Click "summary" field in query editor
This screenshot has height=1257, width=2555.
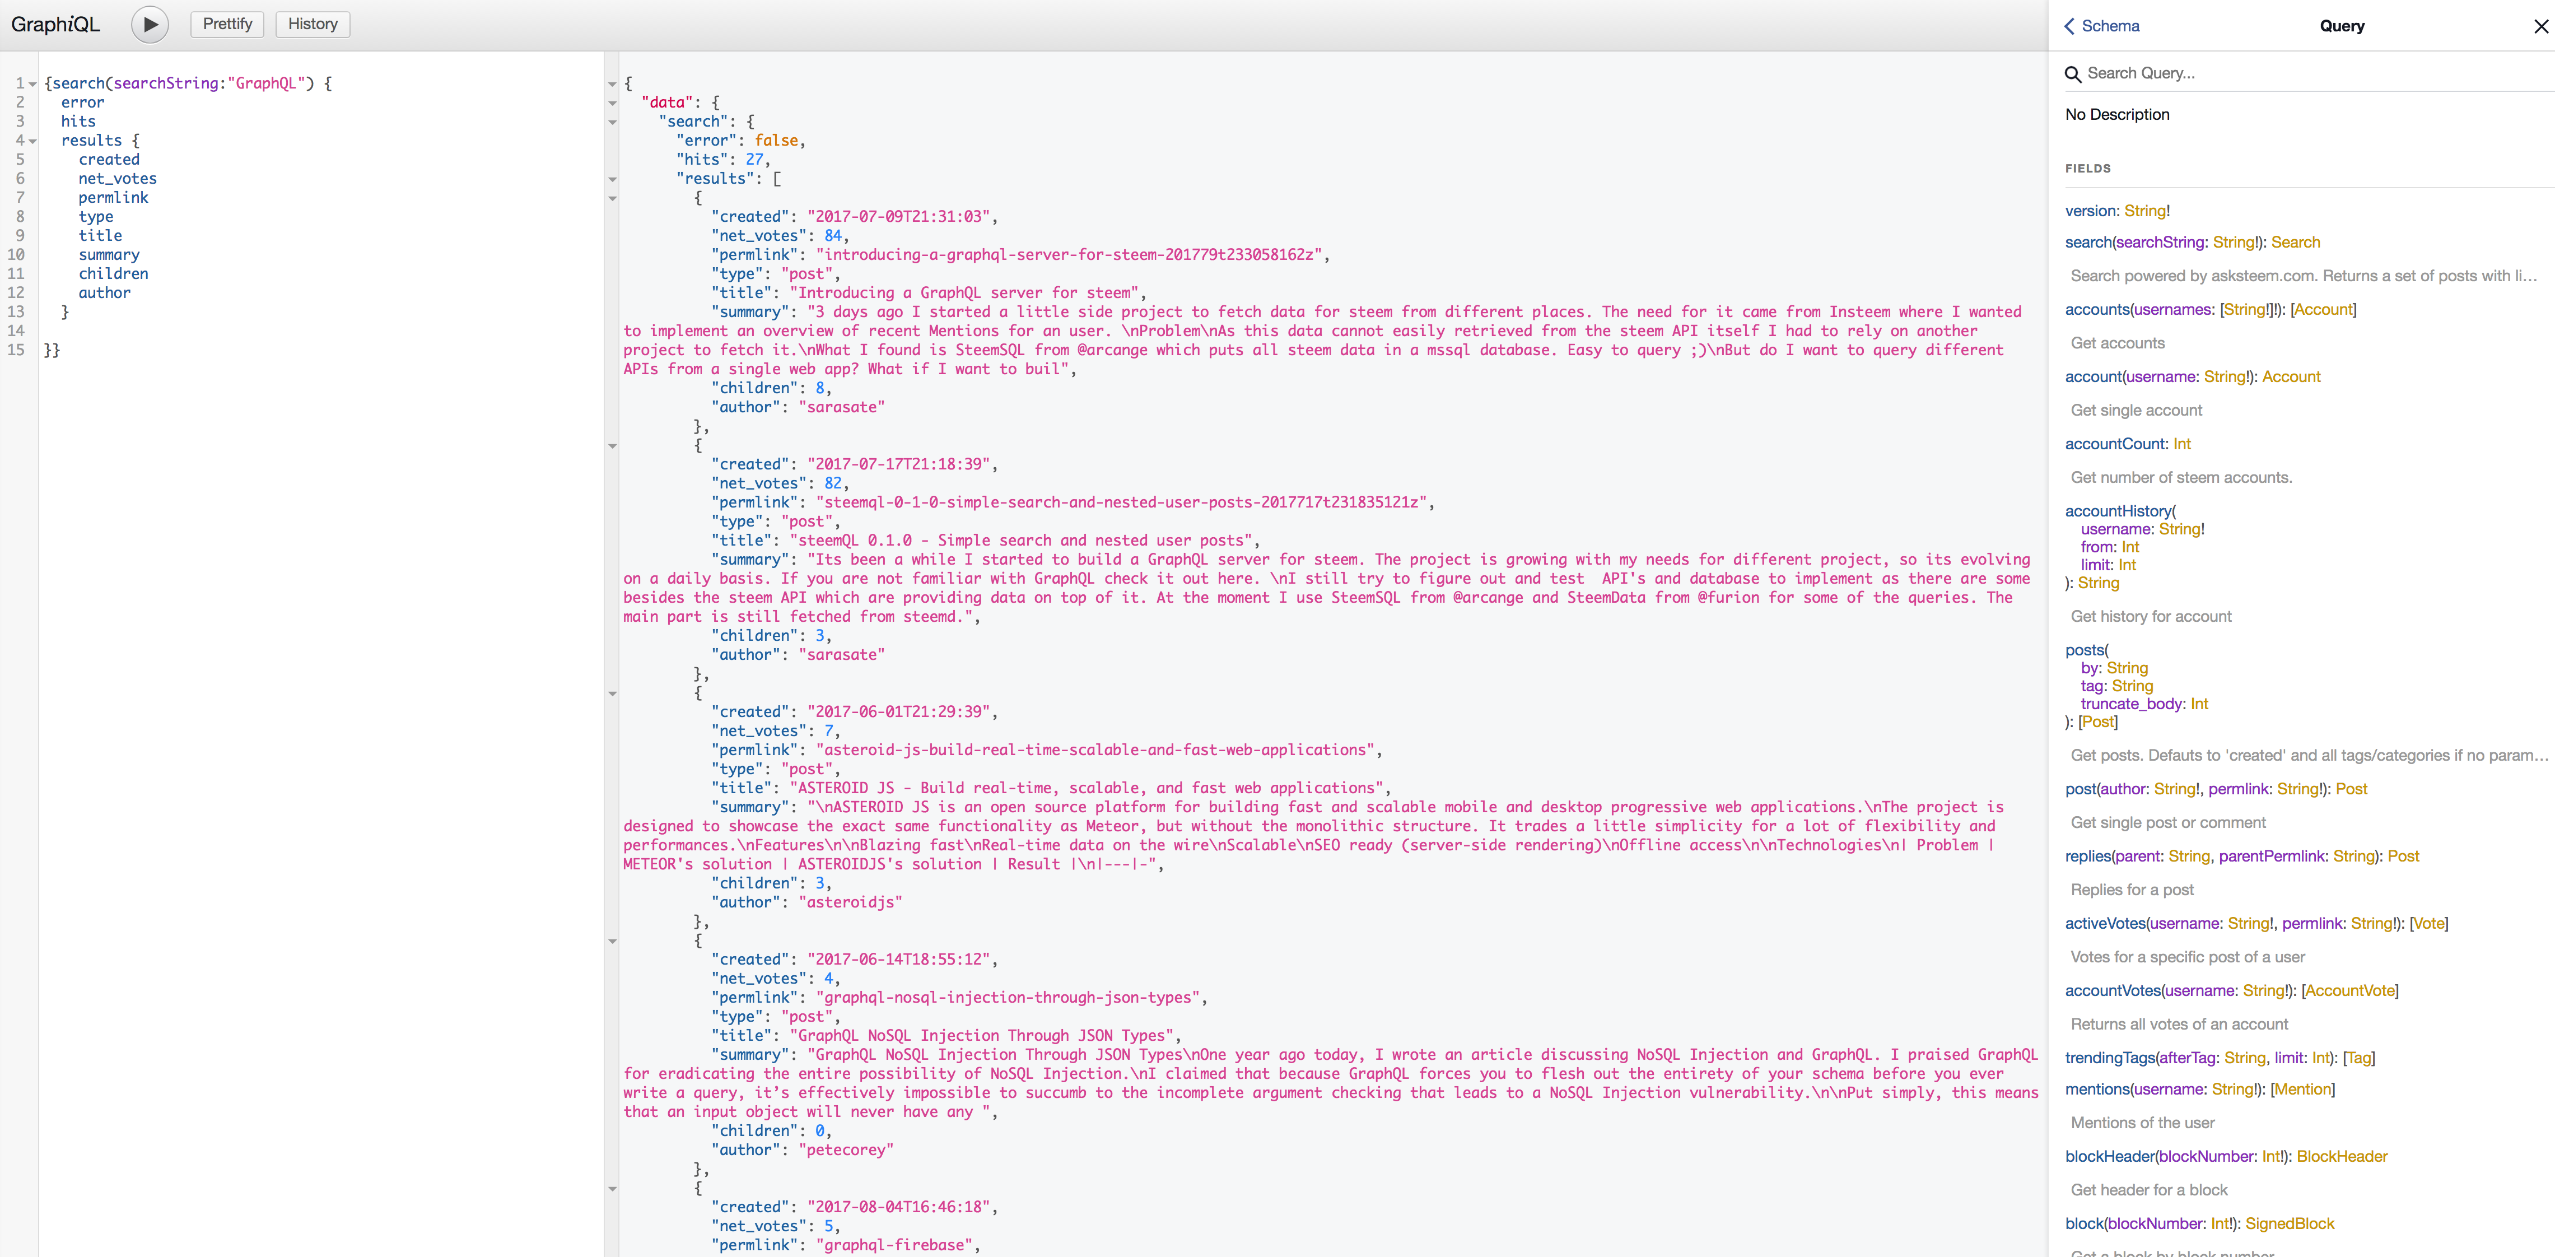click(x=109, y=255)
